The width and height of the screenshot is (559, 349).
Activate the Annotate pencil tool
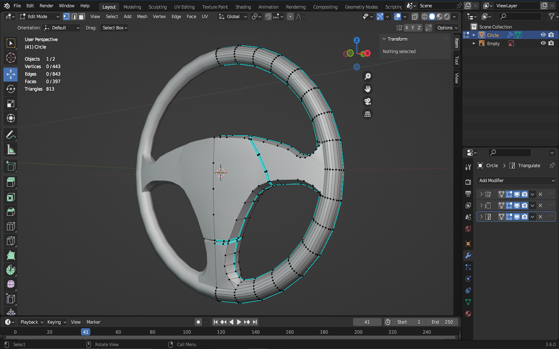click(10, 135)
